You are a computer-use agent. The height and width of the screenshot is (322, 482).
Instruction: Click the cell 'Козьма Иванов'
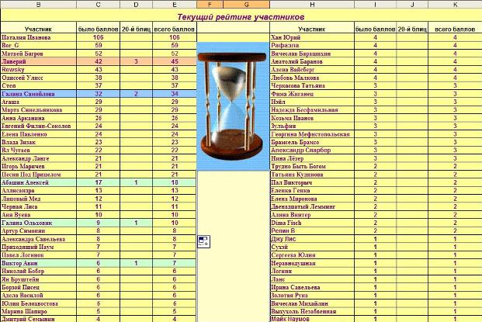click(312, 118)
